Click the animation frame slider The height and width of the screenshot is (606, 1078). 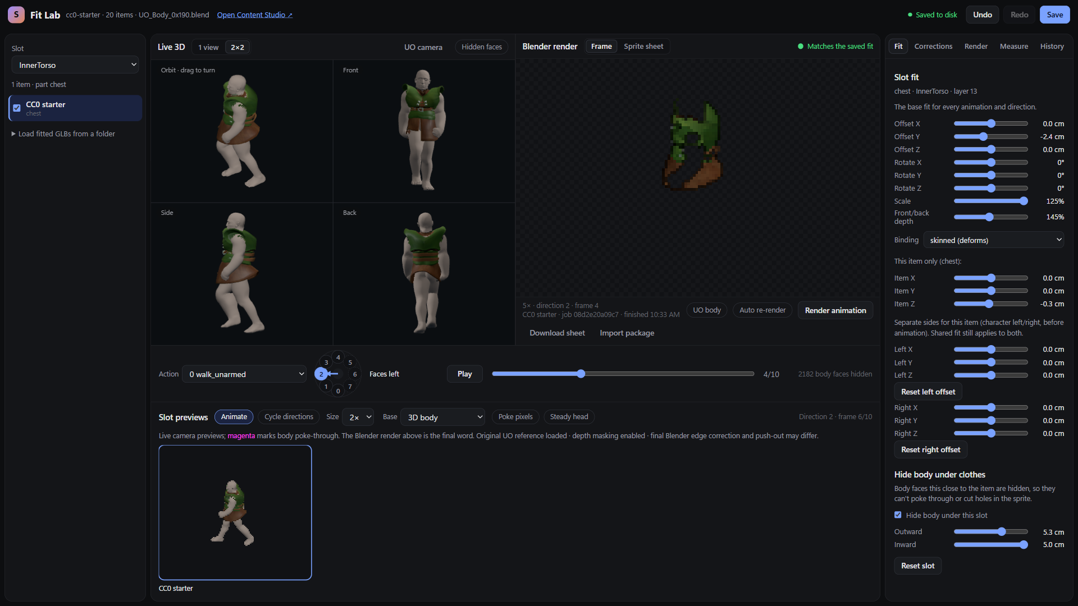tap(623, 374)
